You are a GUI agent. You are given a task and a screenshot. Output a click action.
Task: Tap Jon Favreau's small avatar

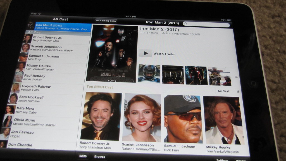pyautogui.click(x=5, y=134)
